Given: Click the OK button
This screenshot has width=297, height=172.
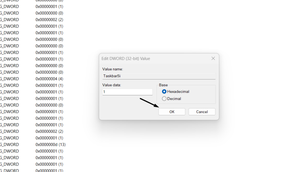Looking at the screenshot, I should [x=172, y=112].
